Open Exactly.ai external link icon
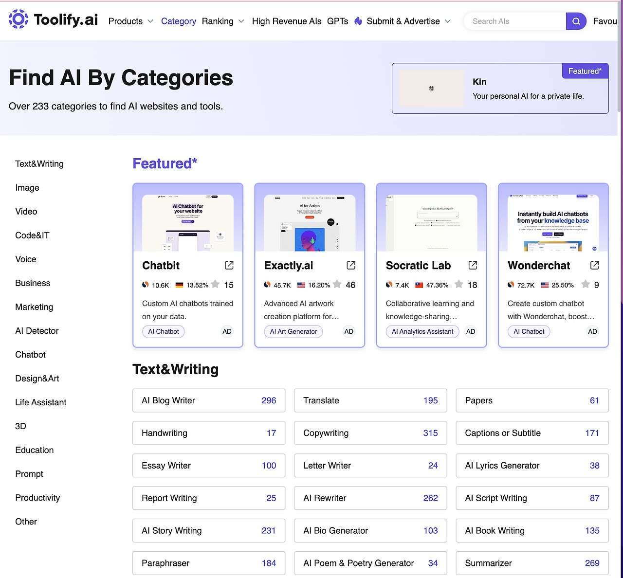 (x=351, y=265)
